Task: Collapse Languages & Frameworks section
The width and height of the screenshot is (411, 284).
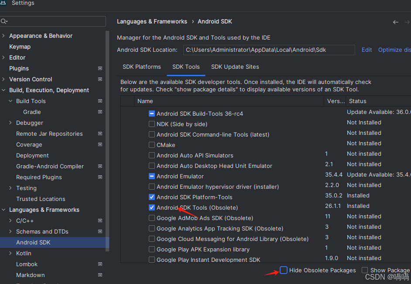Action: (3, 210)
